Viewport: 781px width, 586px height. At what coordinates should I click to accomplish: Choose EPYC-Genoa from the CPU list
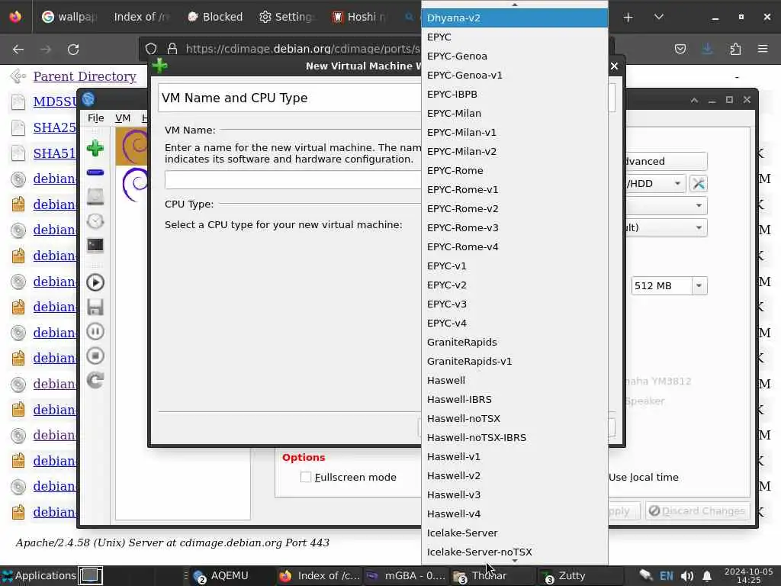click(515, 56)
